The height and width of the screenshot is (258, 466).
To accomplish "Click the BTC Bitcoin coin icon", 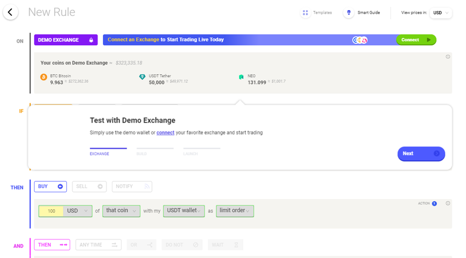I will pos(44,78).
